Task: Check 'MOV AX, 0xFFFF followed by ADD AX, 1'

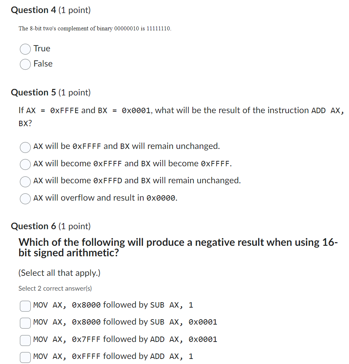Action: tap(25, 357)
